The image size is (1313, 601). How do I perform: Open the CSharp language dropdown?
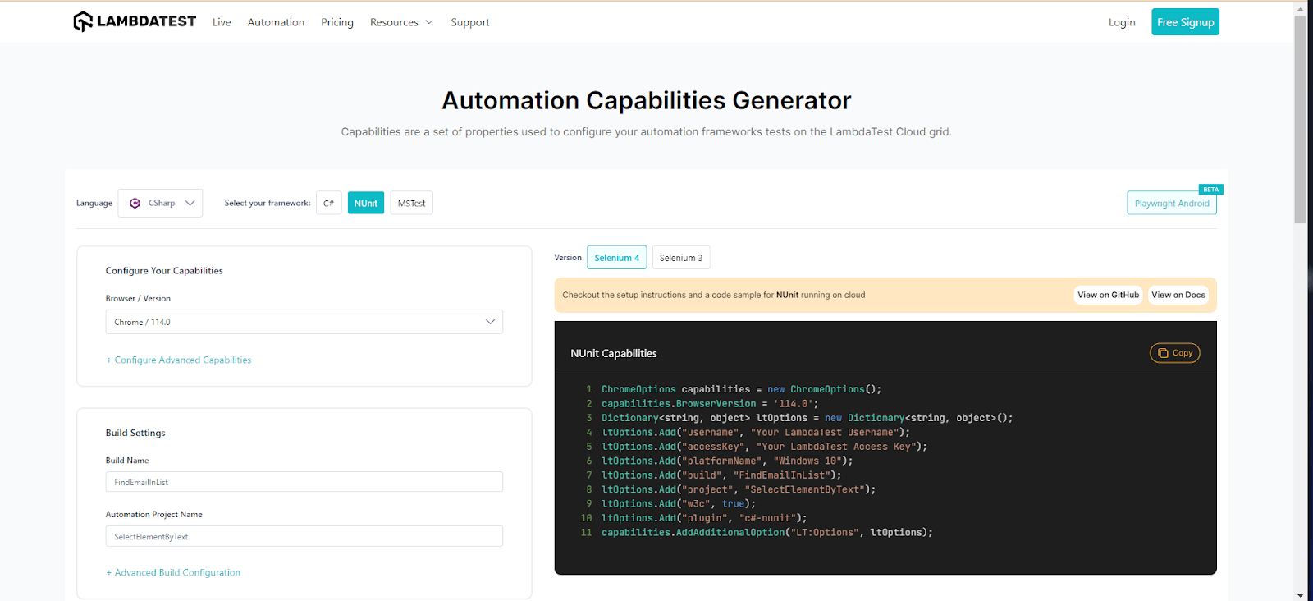[161, 203]
